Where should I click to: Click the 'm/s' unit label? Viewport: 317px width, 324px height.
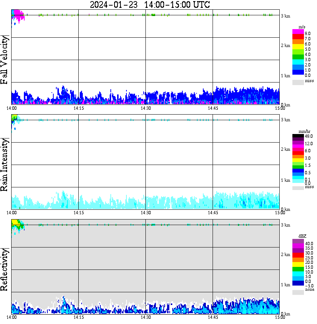point(302,27)
